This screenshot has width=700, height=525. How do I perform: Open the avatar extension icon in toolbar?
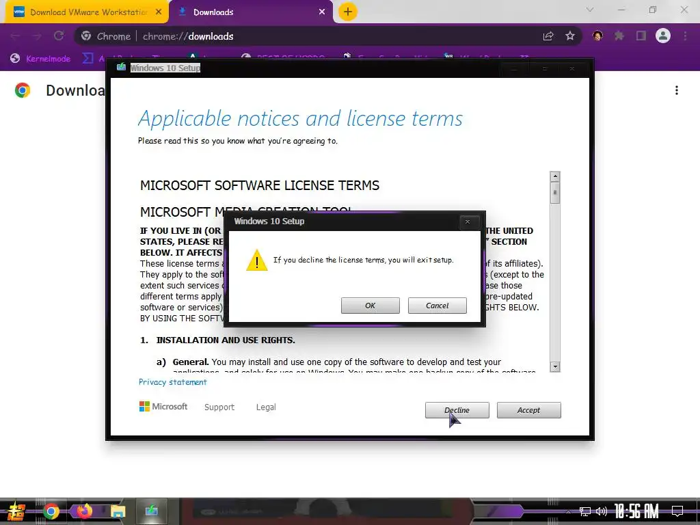point(597,36)
